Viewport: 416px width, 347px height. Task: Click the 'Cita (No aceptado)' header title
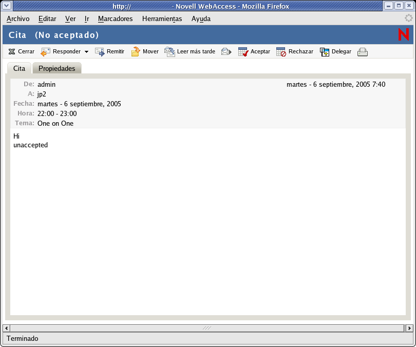pos(53,35)
